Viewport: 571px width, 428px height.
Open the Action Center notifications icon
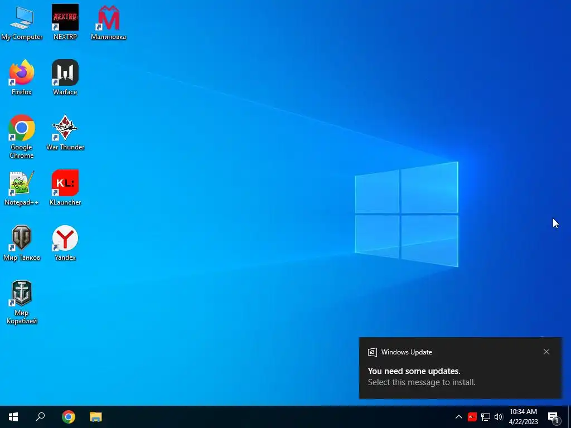553,417
